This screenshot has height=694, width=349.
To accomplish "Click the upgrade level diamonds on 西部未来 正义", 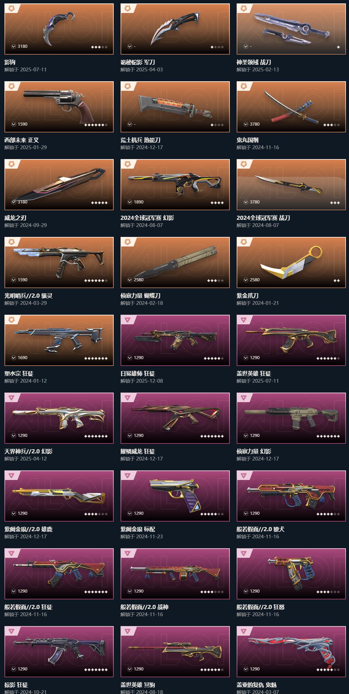I will [x=96, y=125].
